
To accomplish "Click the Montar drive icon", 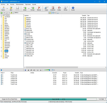I will (x=65, y=8).
